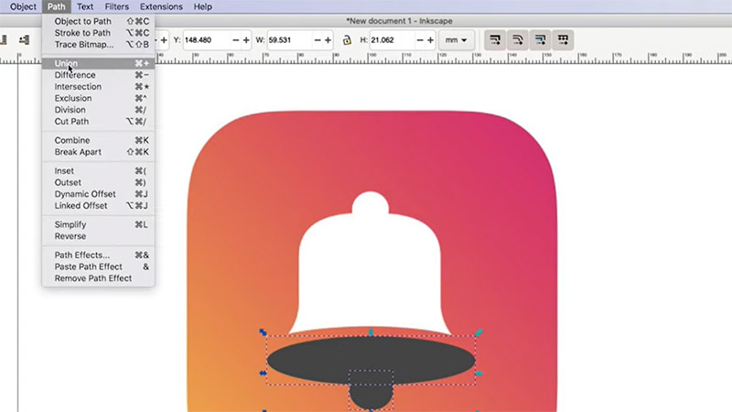Screen dimensions: 732x412
Task: Choose Linked Offset
Action: tap(98, 205)
